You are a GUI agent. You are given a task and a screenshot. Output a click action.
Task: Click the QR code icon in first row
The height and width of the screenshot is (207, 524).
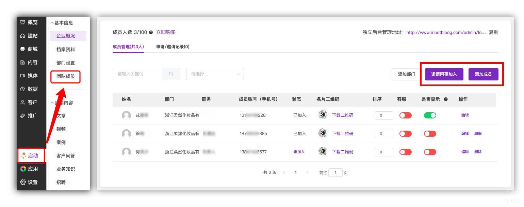tap(322, 115)
